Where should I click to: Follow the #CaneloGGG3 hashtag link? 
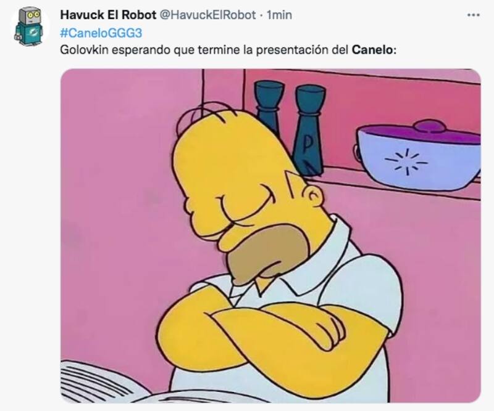point(101,33)
